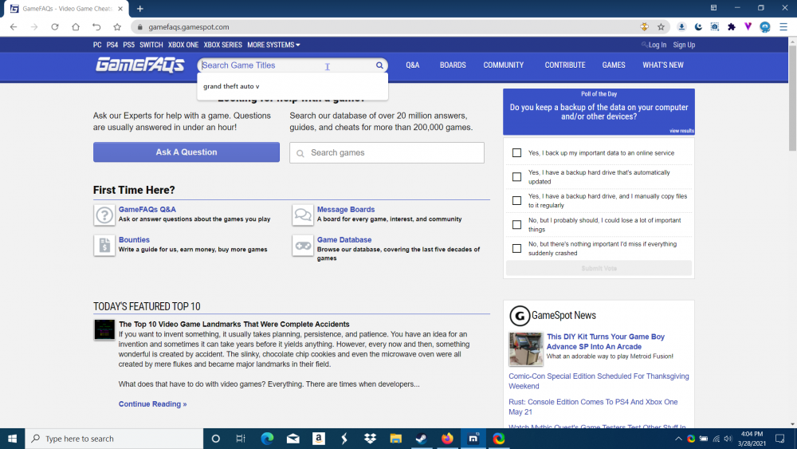Open Dropbox from taskbar
This screenshot has width=797, height=449.
click(370, 439)
